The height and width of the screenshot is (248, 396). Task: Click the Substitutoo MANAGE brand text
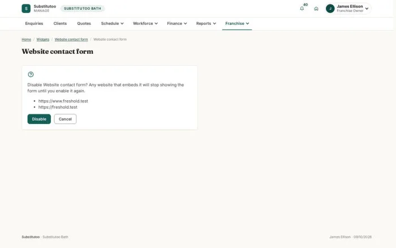(x=45, y=8)
